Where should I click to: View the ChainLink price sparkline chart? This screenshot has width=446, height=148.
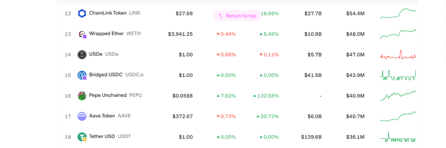pyautogui.click(x=398, y=14)
